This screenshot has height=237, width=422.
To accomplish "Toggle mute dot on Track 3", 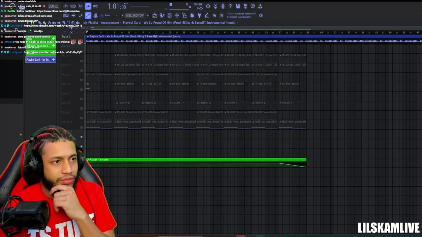I will (81, 61).
